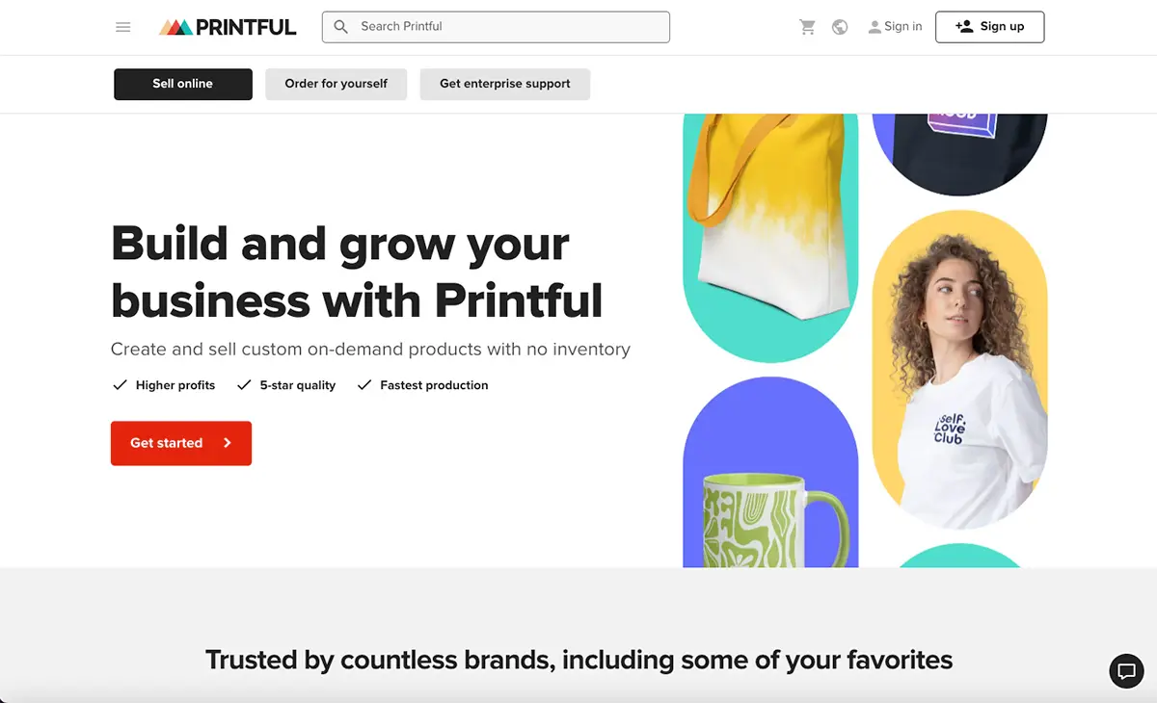Click the Sign in person icon
Screen dimensions: 1157x703
(x=874, y=27)
